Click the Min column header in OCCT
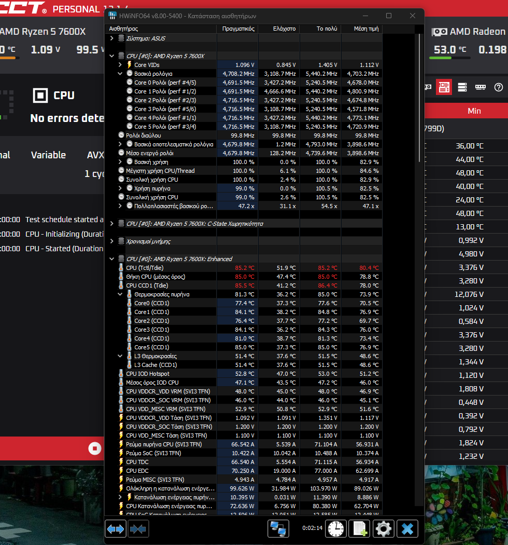The height and width of the screenshot is (545, 508). (474, 111)
